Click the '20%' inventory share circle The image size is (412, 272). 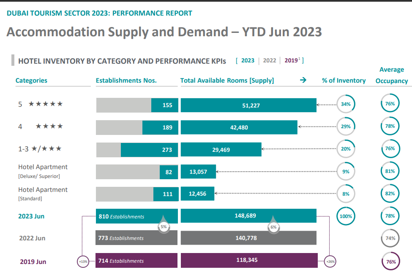pos(346,149)
